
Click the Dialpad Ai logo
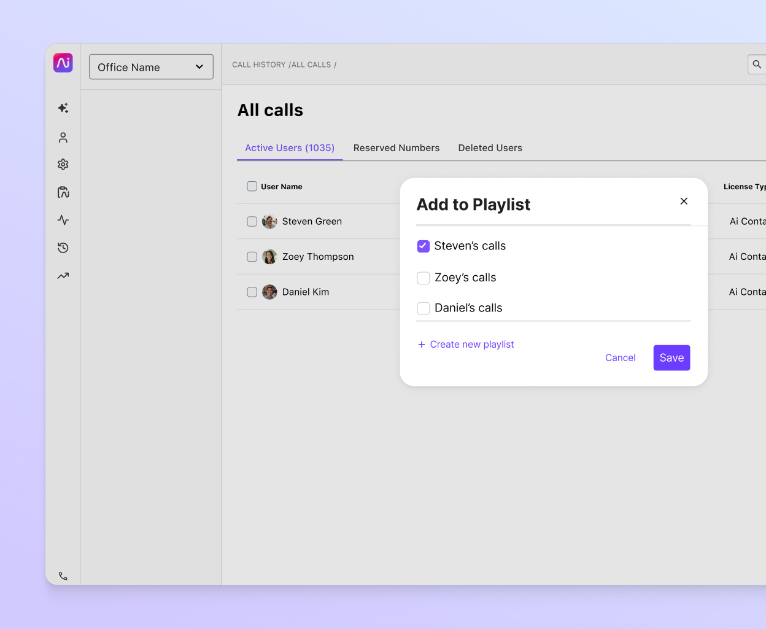63,63
